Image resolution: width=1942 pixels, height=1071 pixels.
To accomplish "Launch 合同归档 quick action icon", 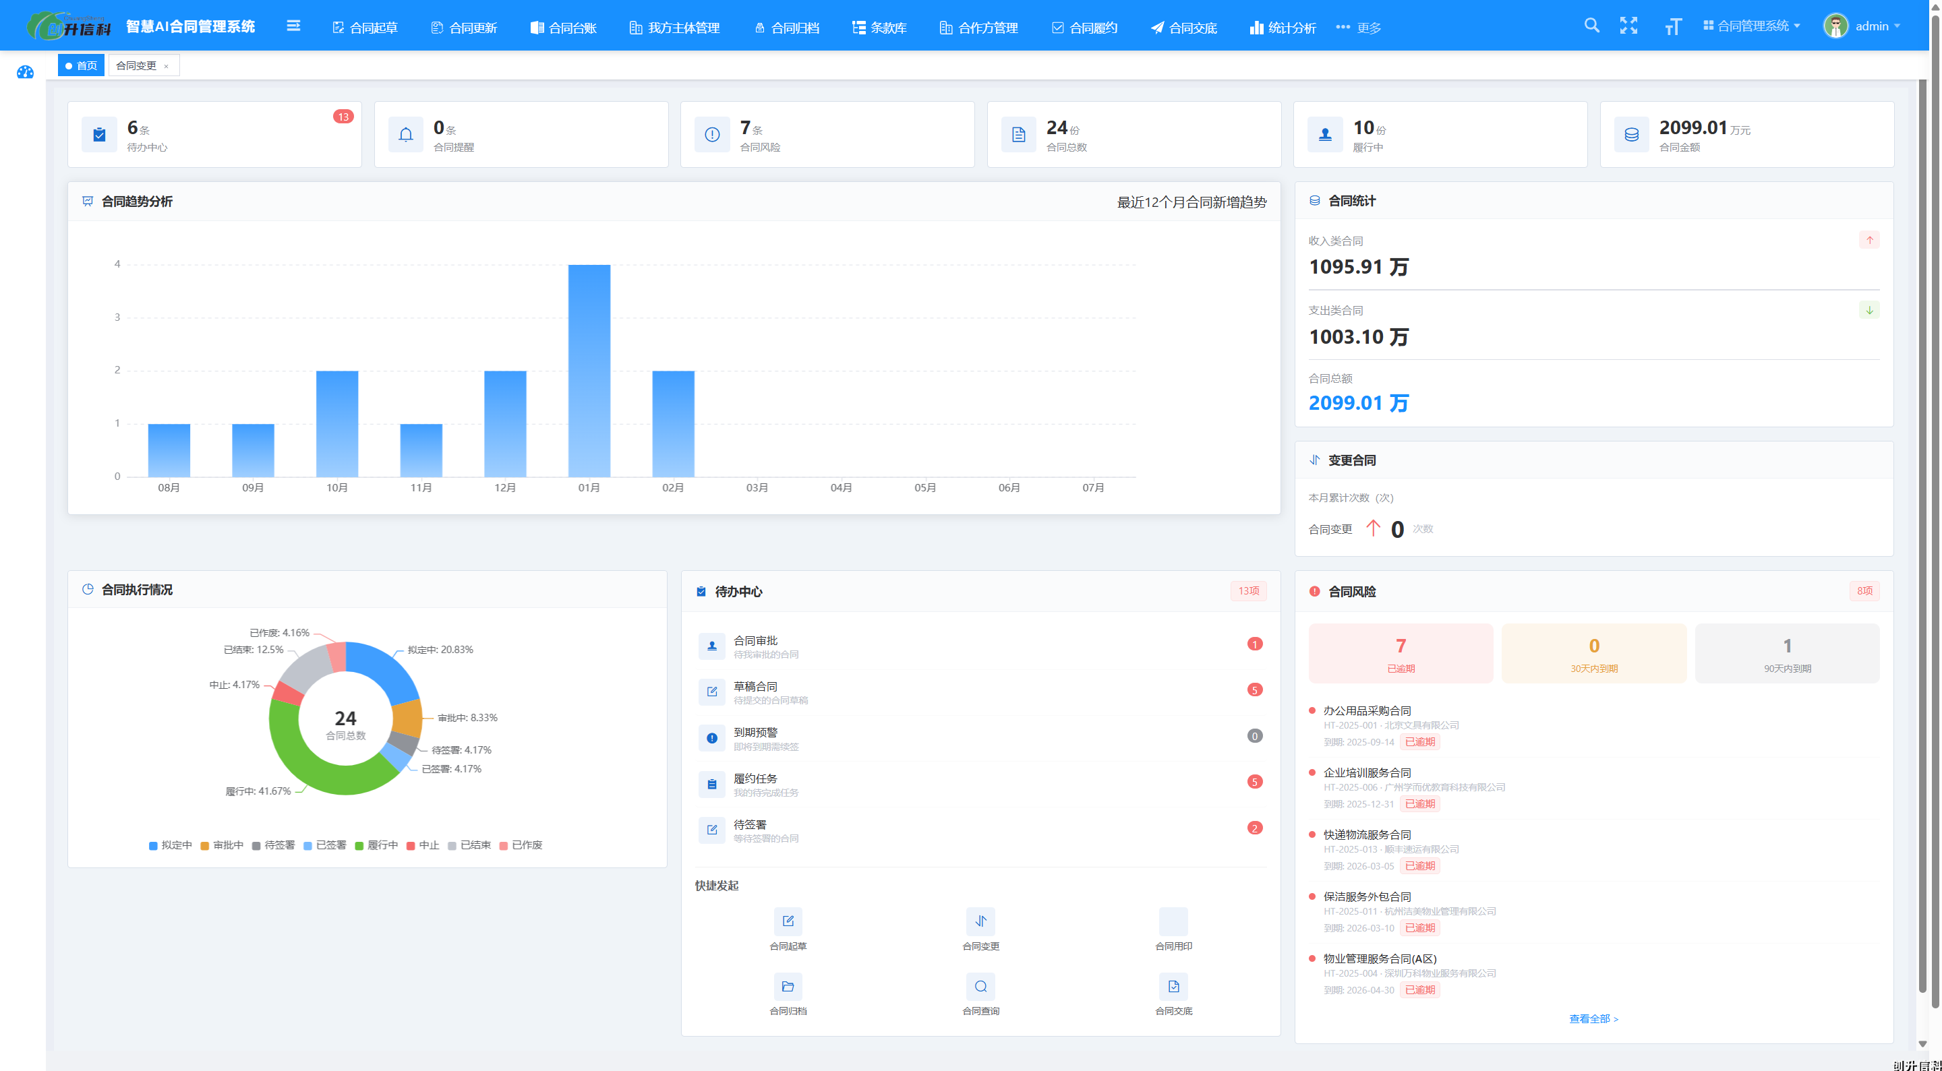I will click(788, 986).
